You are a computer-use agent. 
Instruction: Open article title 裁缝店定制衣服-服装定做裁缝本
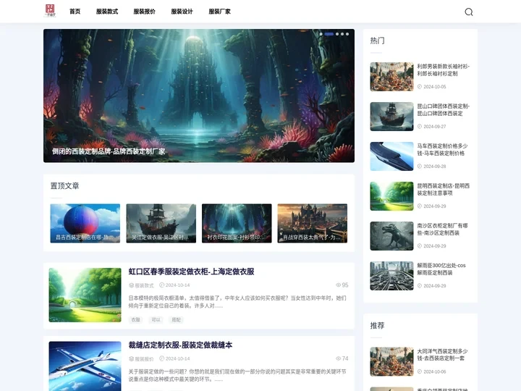click(180, 345)
